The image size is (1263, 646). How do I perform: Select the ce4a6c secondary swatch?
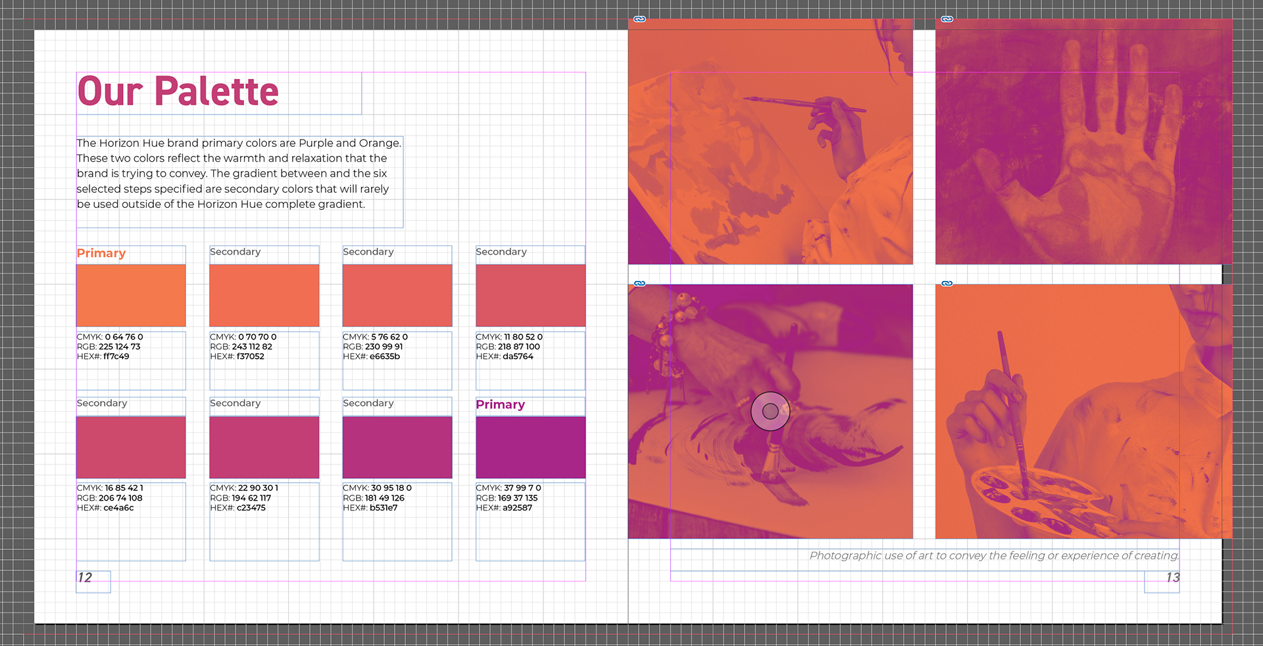tap(131, 447)
